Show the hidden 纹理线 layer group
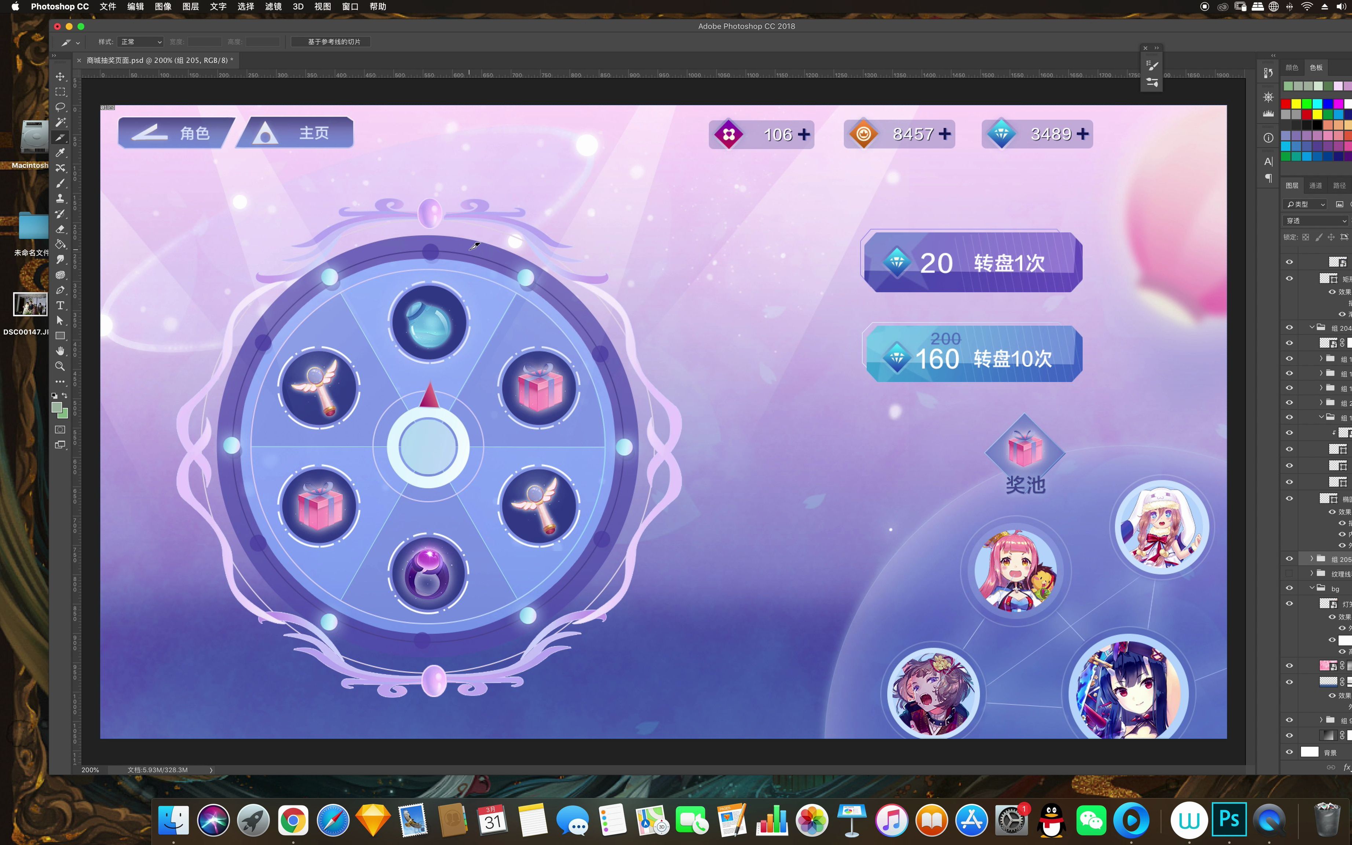 coord(1289,573)
